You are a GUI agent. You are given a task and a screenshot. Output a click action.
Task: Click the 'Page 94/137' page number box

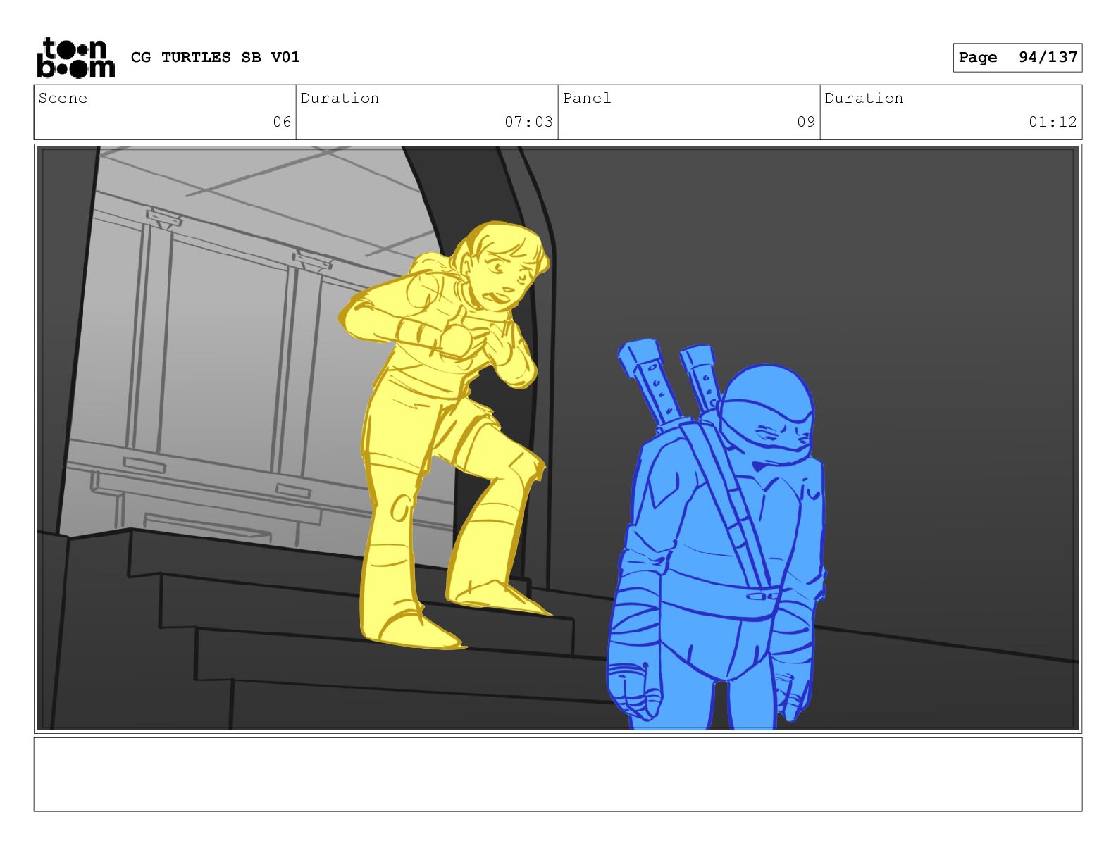click(x=1017, y=58)
